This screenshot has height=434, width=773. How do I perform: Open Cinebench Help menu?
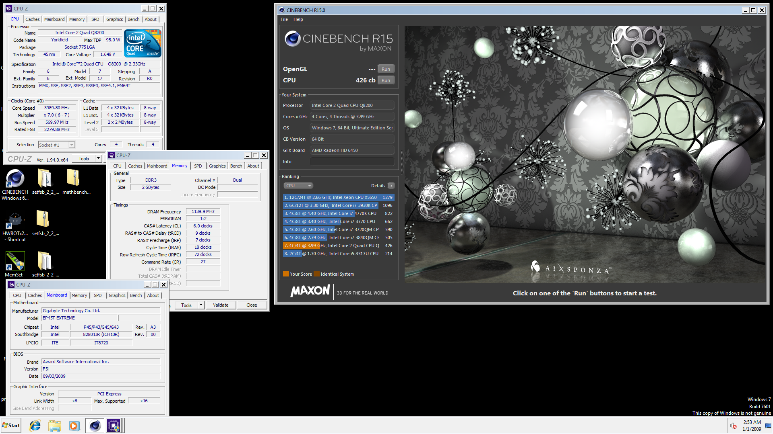[298, 19]
